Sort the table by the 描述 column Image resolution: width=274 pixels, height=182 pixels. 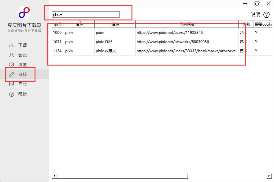(x=115, y=24)
